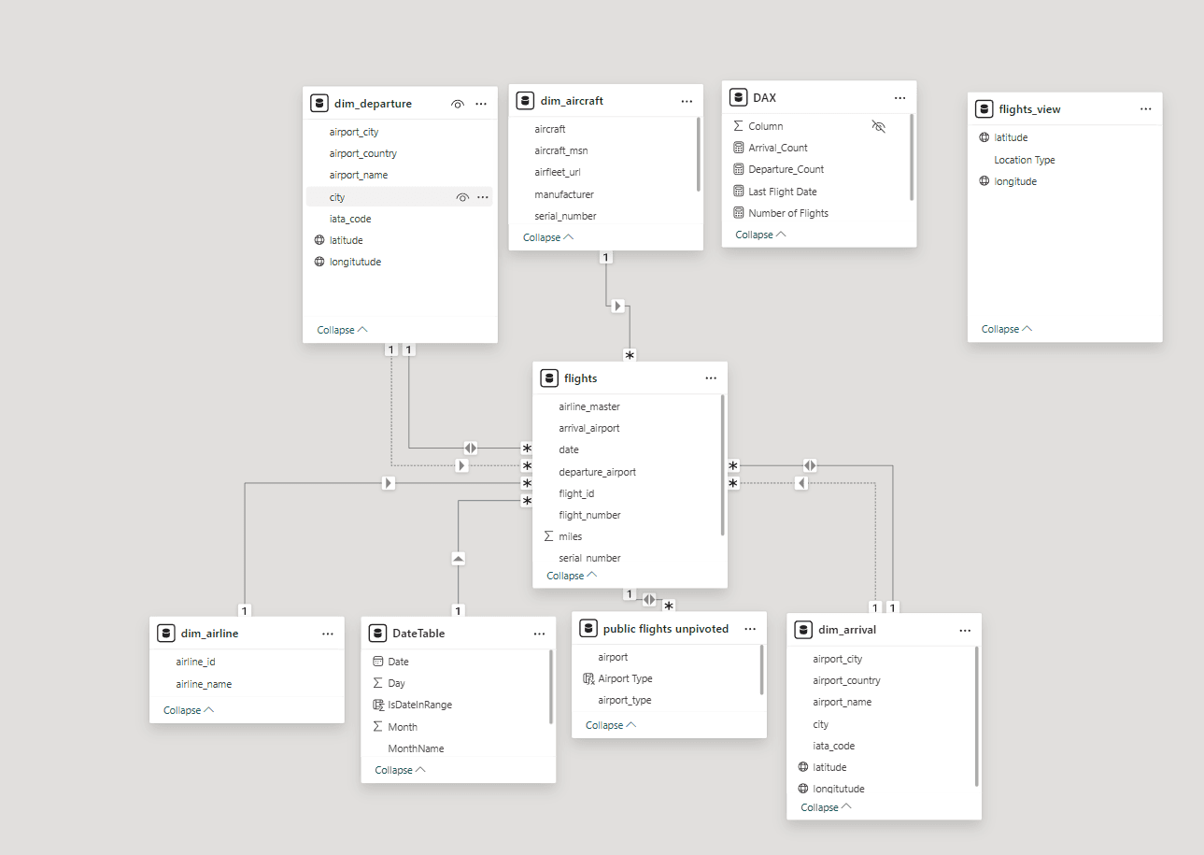
Task: Click the globe icon next to latitude in dim_departure
Action: (319, 239)
